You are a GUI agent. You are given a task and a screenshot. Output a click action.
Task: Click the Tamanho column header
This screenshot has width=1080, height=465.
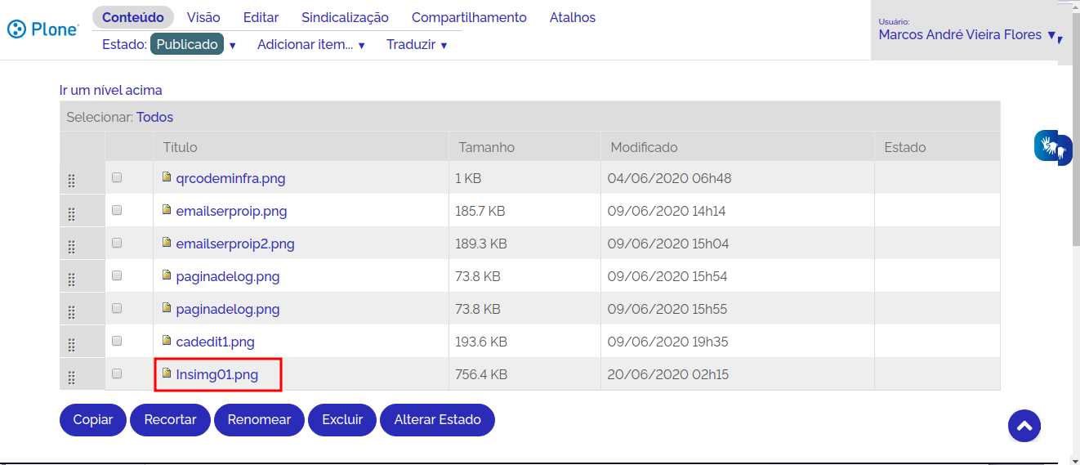tap(524, 147)
